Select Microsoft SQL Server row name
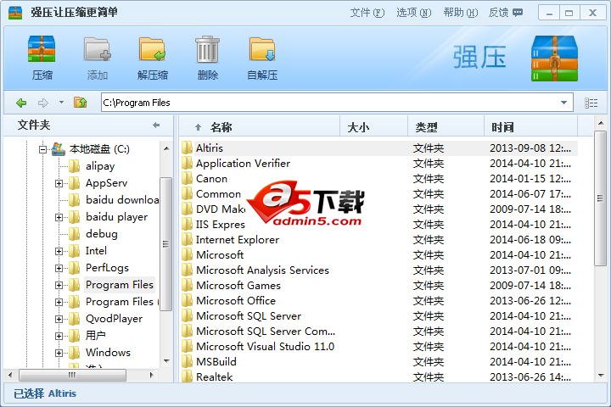Image resolution: width=611 pixels, height=407 pixels. pos(249,316)
